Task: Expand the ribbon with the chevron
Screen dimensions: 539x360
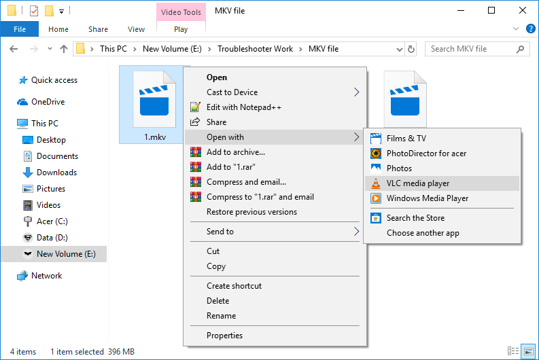Action: [516, 29]
